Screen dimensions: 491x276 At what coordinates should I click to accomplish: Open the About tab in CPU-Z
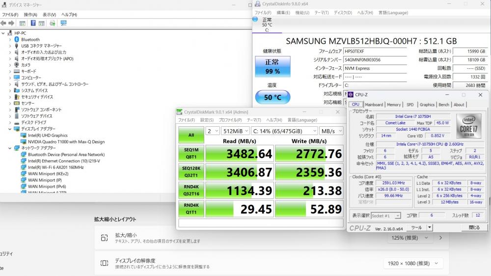(459, 105)
